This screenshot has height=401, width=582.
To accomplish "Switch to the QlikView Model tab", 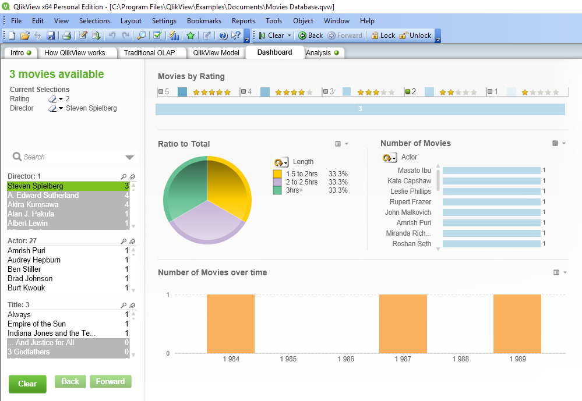I will click(x=216, y=53).
